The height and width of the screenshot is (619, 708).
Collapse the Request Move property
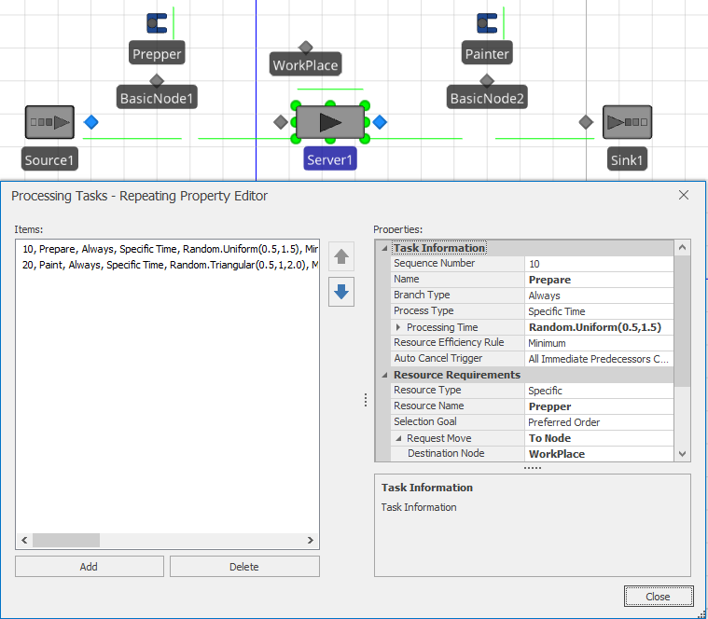[398, 438]
